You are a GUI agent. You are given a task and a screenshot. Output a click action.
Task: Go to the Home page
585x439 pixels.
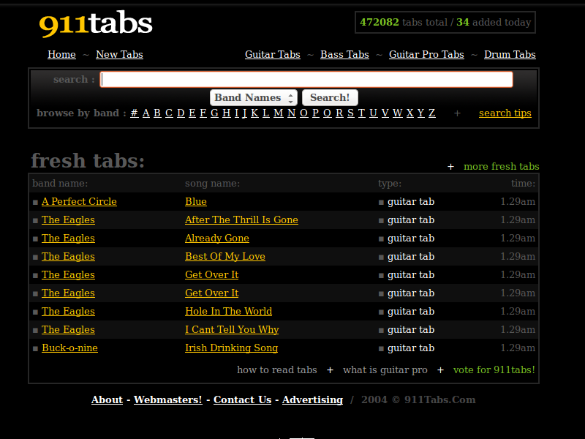(61, 55)
